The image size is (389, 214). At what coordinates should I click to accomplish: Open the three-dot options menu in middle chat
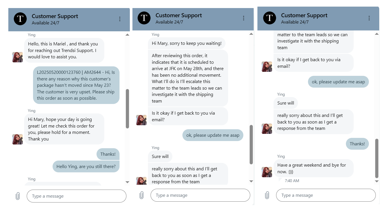tap(244, 18)
